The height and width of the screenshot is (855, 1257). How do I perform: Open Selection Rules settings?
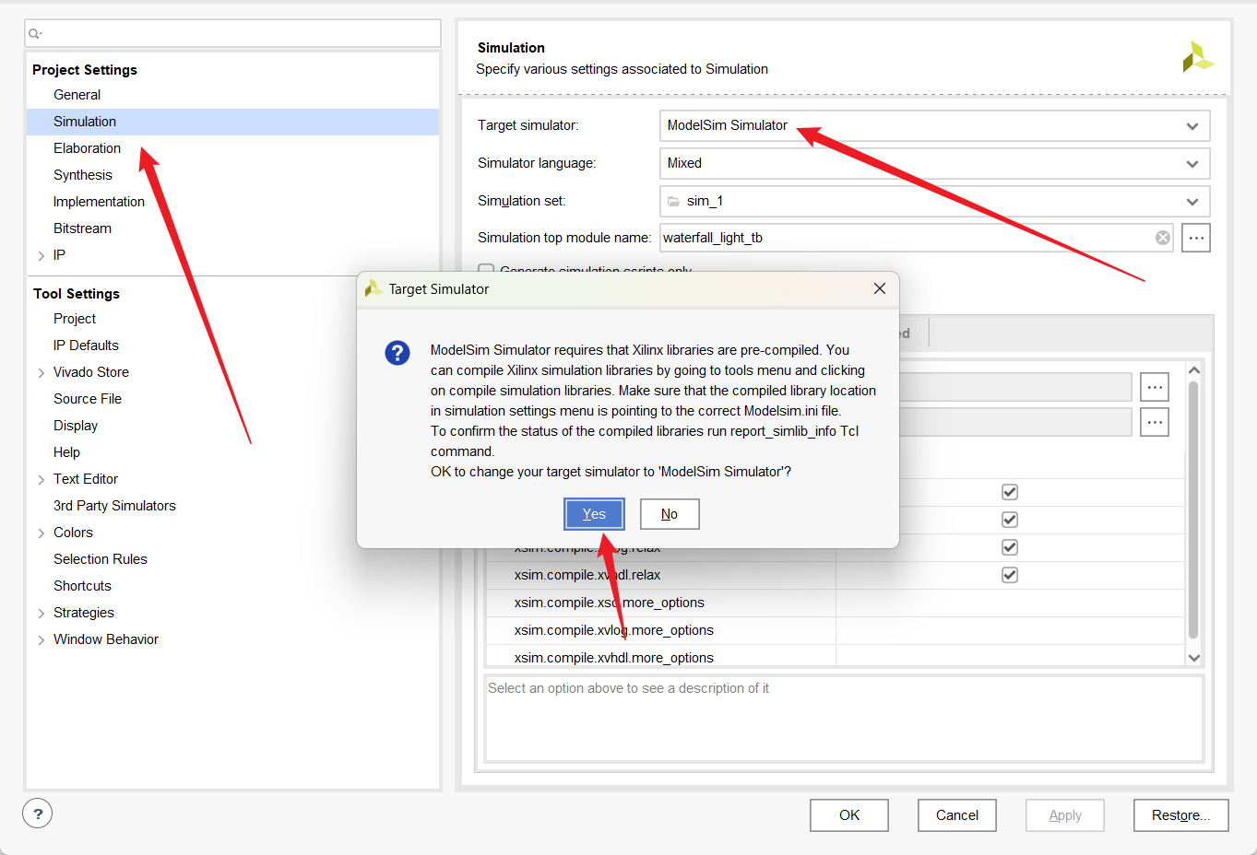click(101, 559)
